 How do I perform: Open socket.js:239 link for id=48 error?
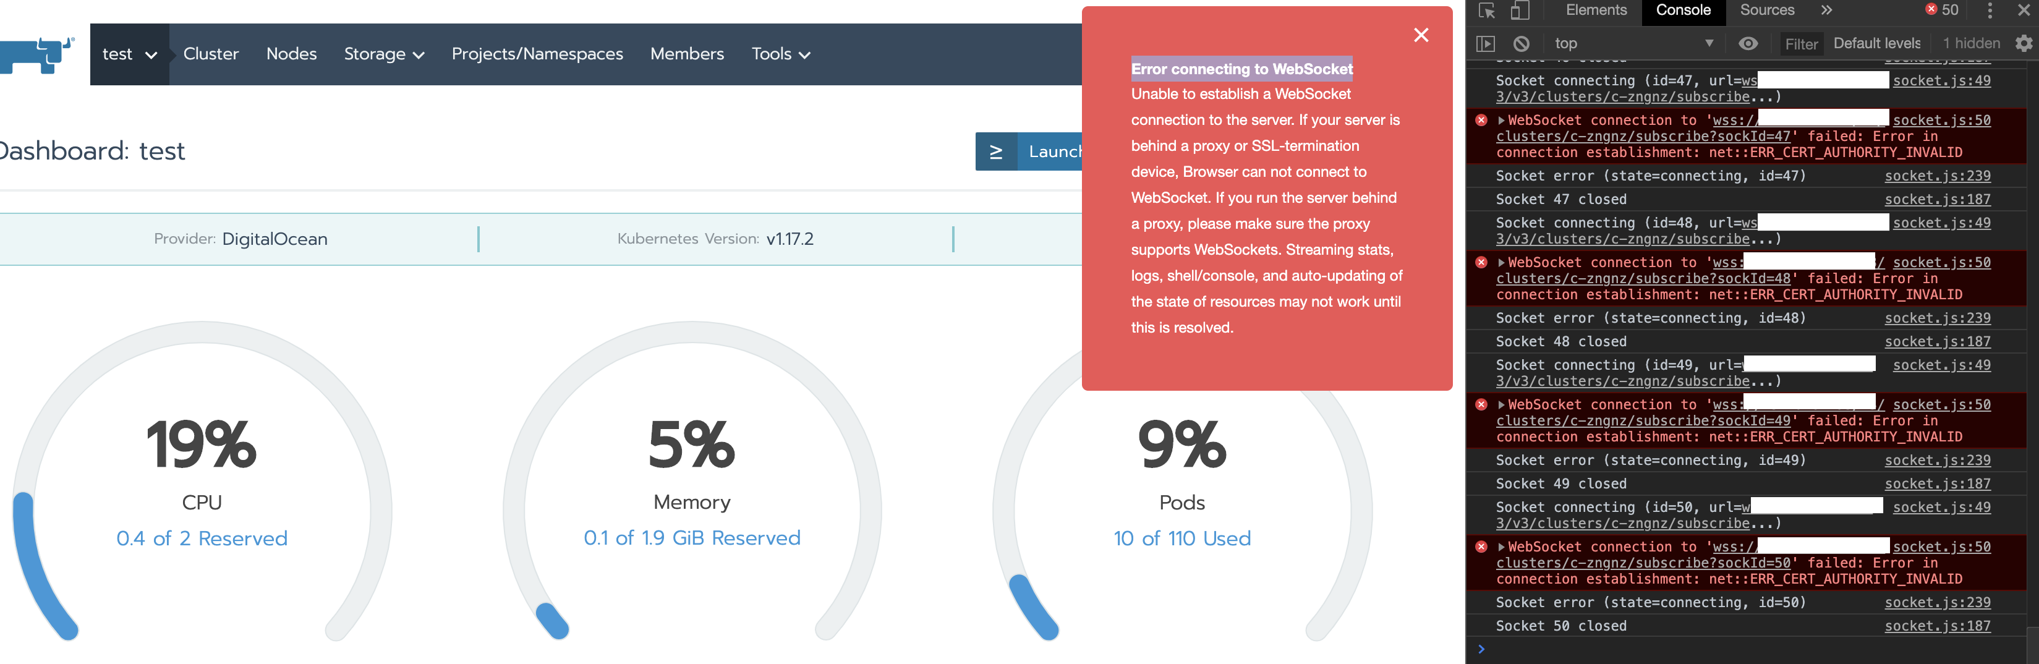click(x=1937, y=318)
